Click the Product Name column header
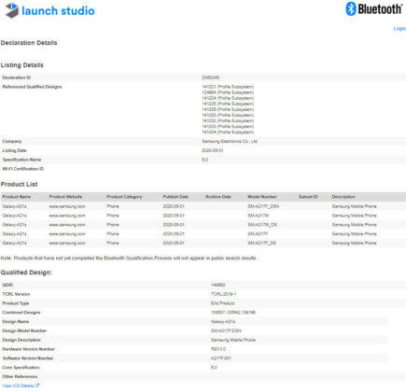Image resolution: width=406 pixels, height=392 pixels. tap(17, 197)
